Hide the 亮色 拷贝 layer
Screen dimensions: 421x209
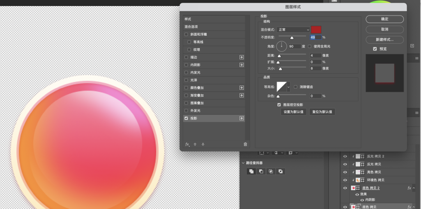pos(345,172)
